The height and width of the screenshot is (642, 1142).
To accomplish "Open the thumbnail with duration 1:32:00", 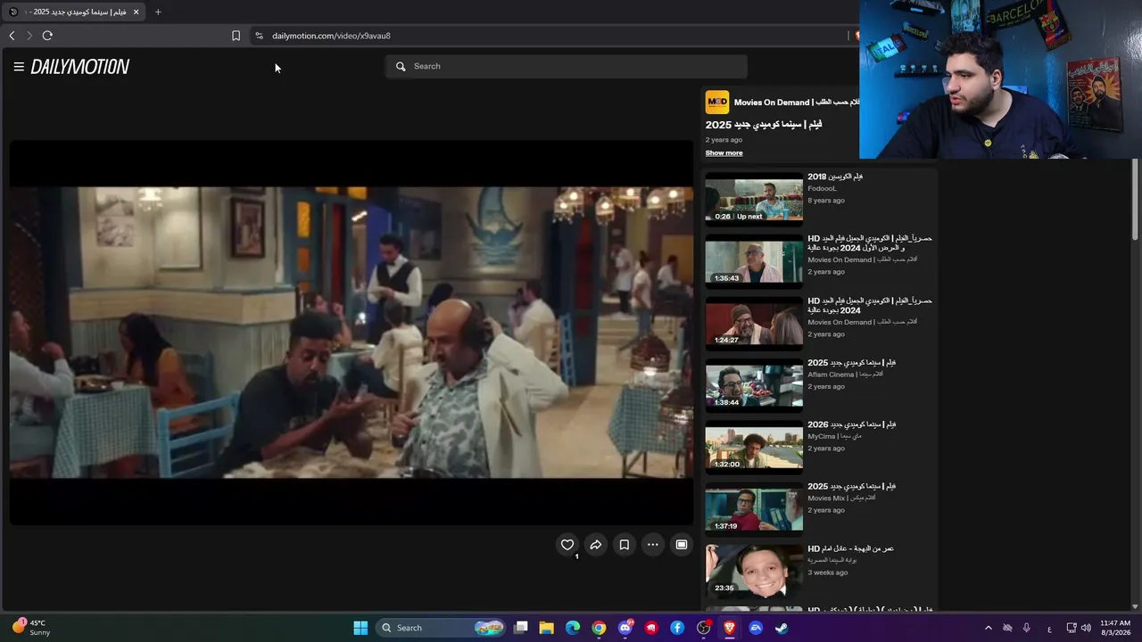I will click(754, 446).
